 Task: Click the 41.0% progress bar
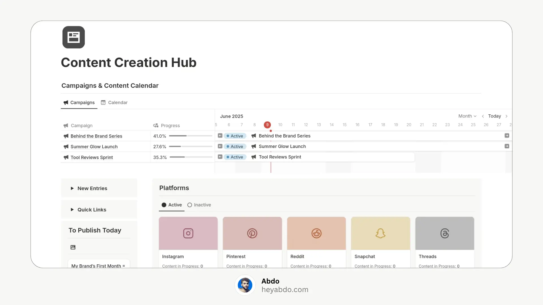(x=191, y=136)
